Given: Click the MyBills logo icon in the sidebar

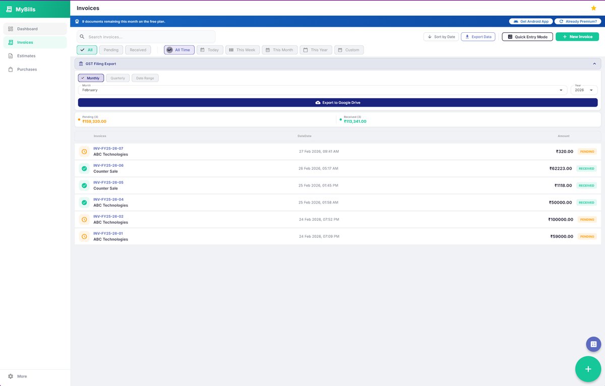Looking at the screenshot, I should click(10, 9).
